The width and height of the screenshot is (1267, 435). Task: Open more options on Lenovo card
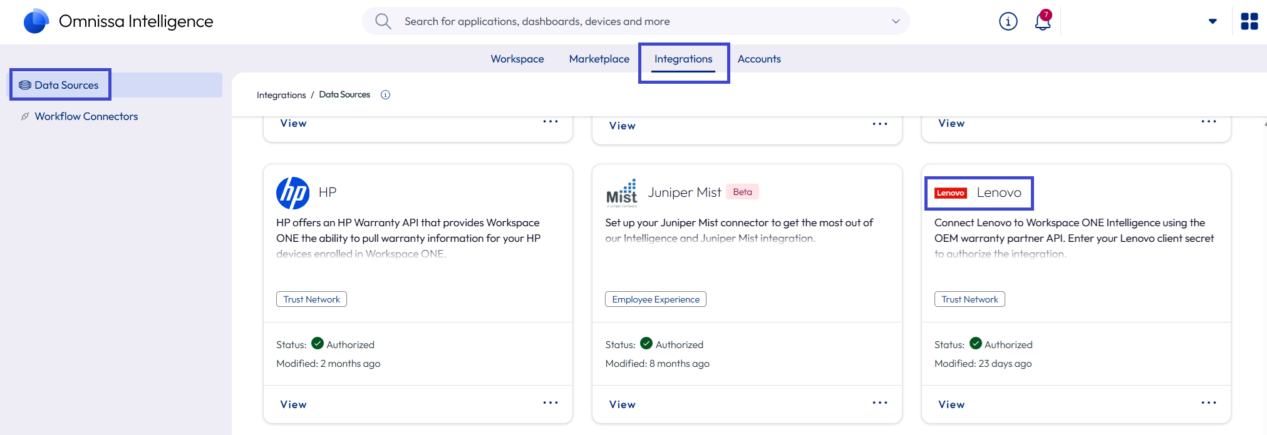point(1209,403)
